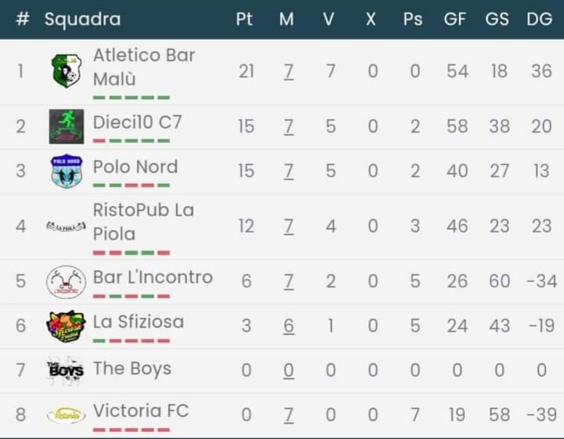Click the RistoPub La Piola logo

(x=66, y=227)
